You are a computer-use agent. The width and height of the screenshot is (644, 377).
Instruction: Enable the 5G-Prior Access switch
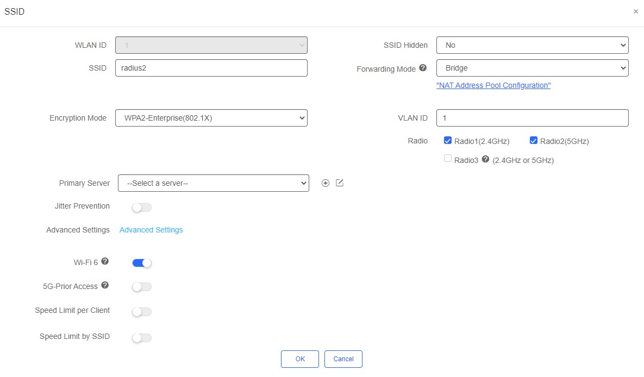click(x=142, y=287)
